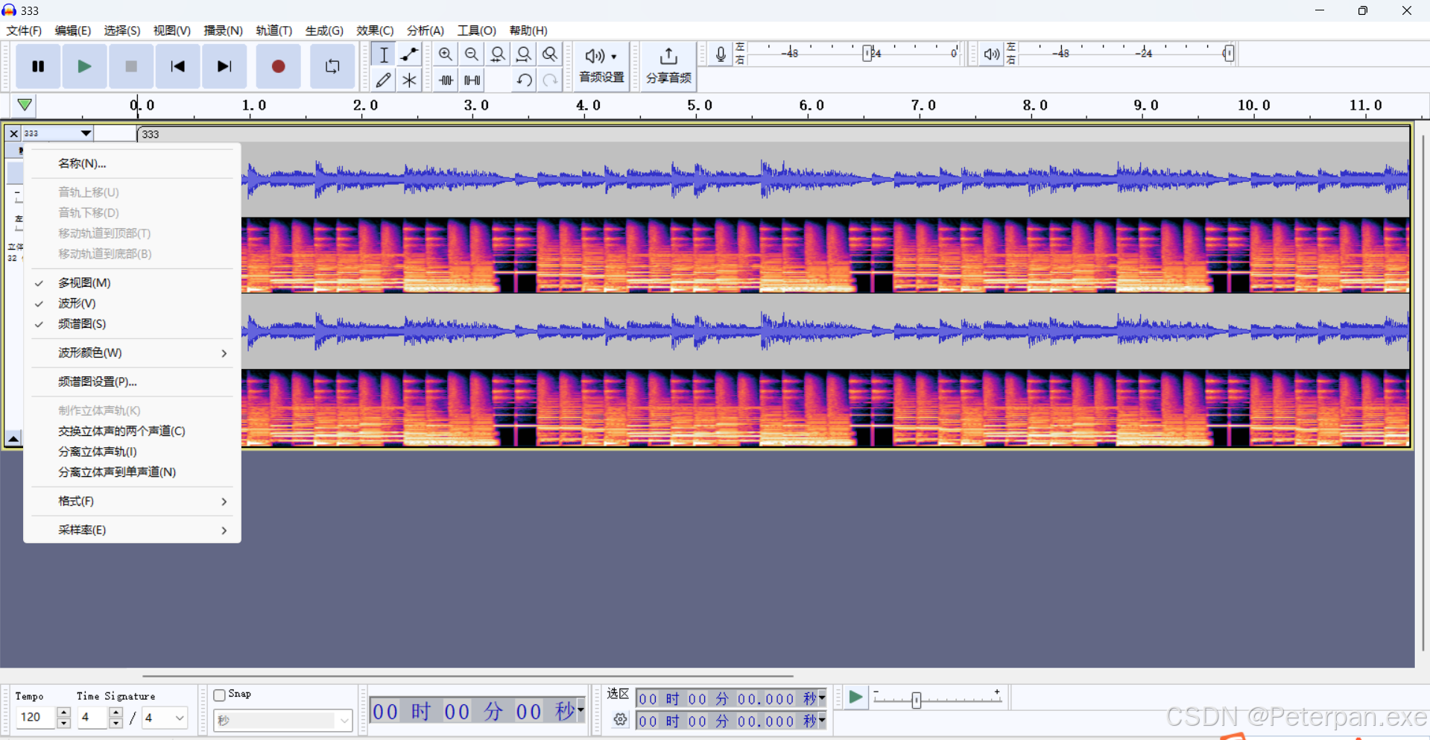Fit selection to width zoom icon
The image size is (1430, 740).
point(498,54)
